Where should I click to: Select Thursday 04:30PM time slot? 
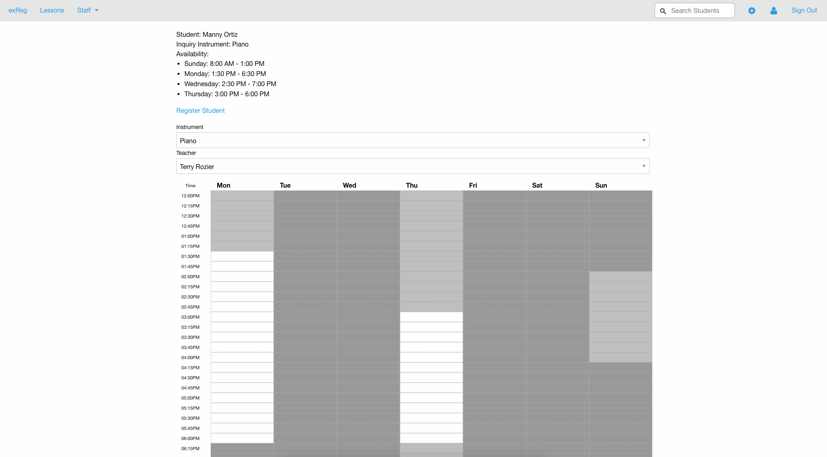coord(431,378)
